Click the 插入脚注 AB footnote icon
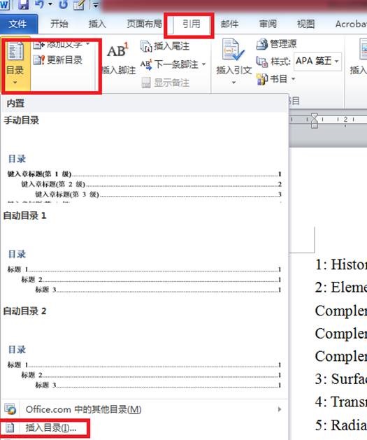367x440 pixels. (x=117, y=51)
